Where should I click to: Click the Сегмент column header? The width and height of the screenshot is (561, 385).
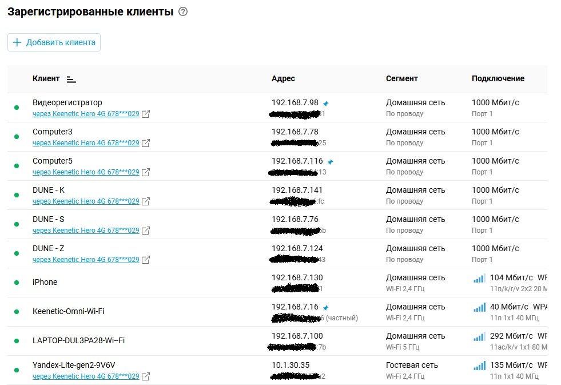click(401, 79)
